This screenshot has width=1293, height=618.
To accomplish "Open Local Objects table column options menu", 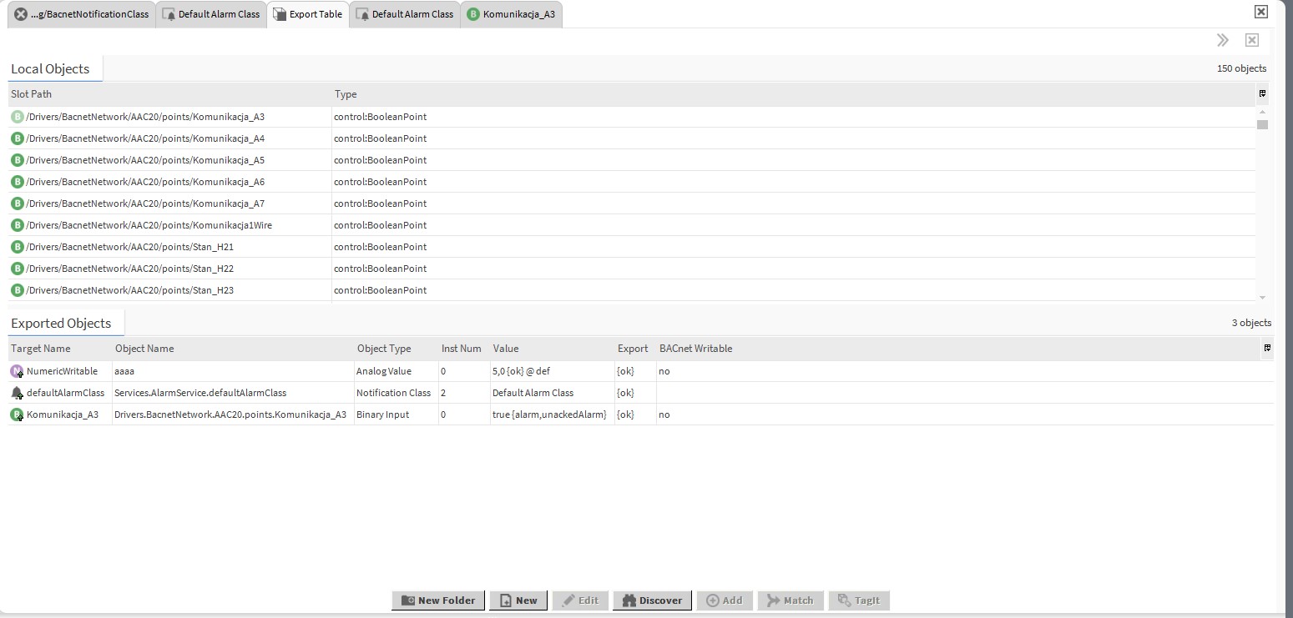I will click(x=1262, y=94).
